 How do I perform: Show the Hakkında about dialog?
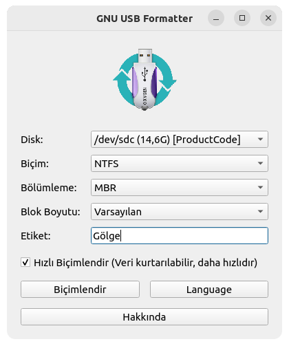(144, 316)
